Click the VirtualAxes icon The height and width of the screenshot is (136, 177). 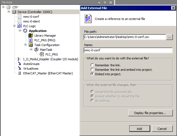coord(20,68)
